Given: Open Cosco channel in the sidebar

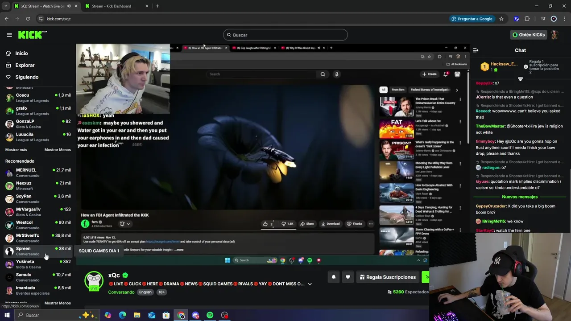Looking at the screenshot, I should point(37,98).
